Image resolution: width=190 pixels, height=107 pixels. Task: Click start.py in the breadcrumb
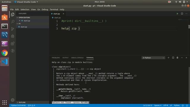(57, 18)
